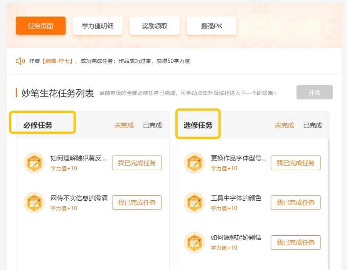The image size is (347, 270).
Task: Click the badge icon beside 如何调整起始剧情
Action: click(x=194, y=242)
